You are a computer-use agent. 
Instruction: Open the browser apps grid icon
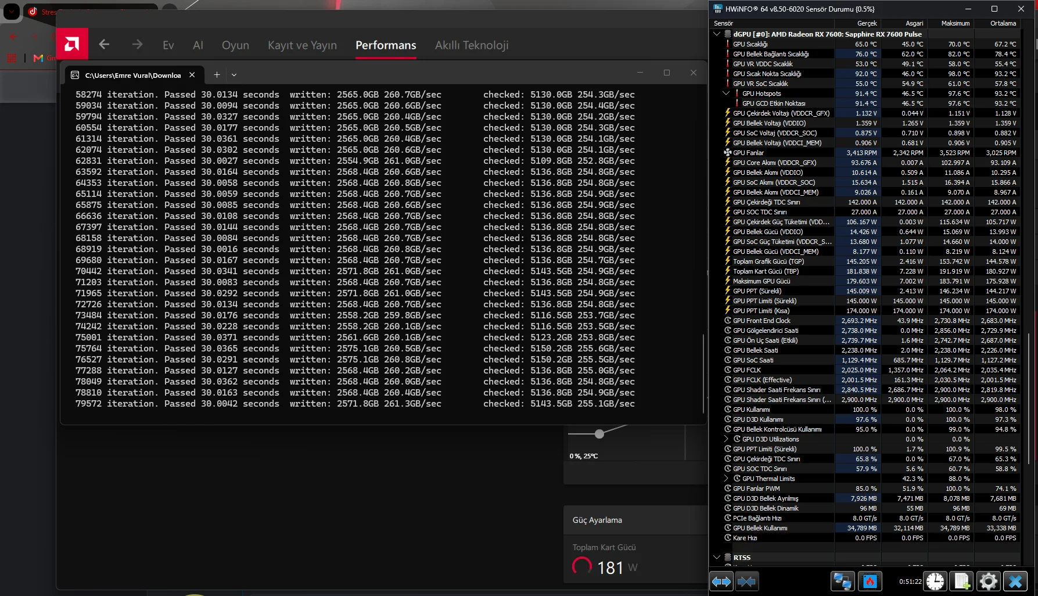coord(11,58)
